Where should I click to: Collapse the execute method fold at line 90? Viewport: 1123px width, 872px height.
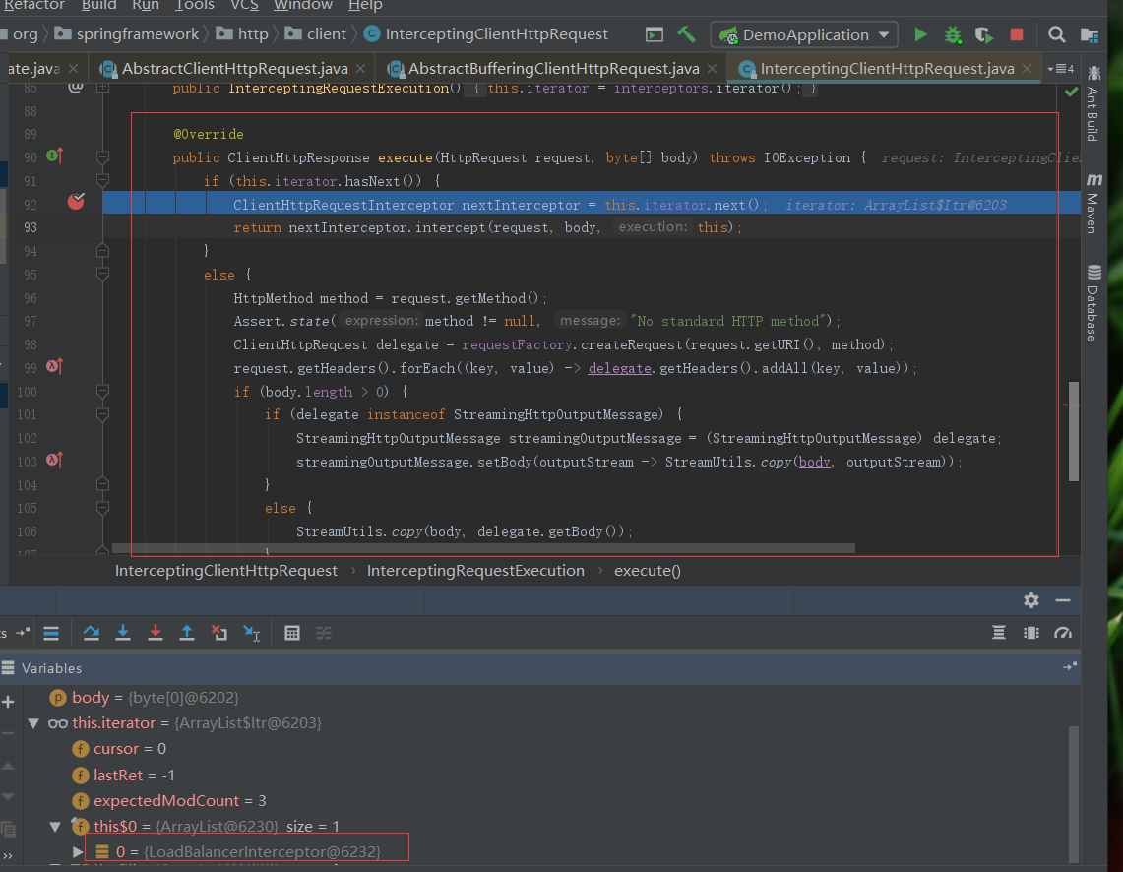pos(102,157)
